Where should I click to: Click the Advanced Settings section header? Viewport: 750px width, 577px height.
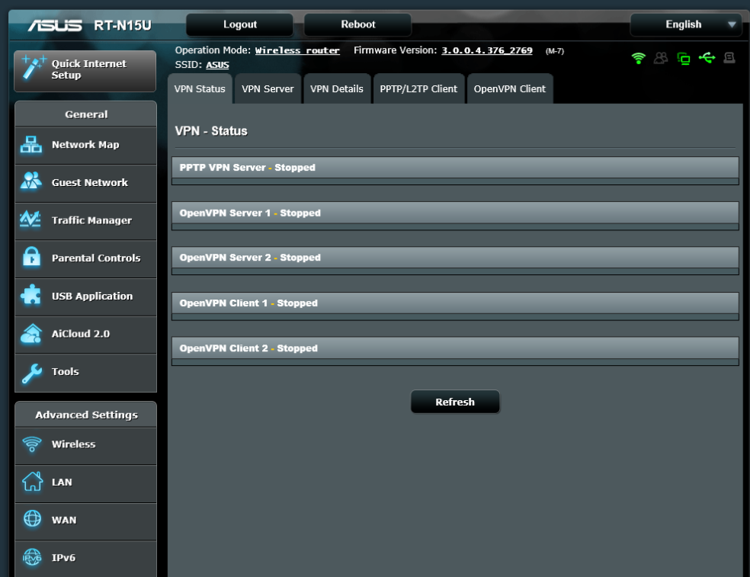click(x=85, y=415)
